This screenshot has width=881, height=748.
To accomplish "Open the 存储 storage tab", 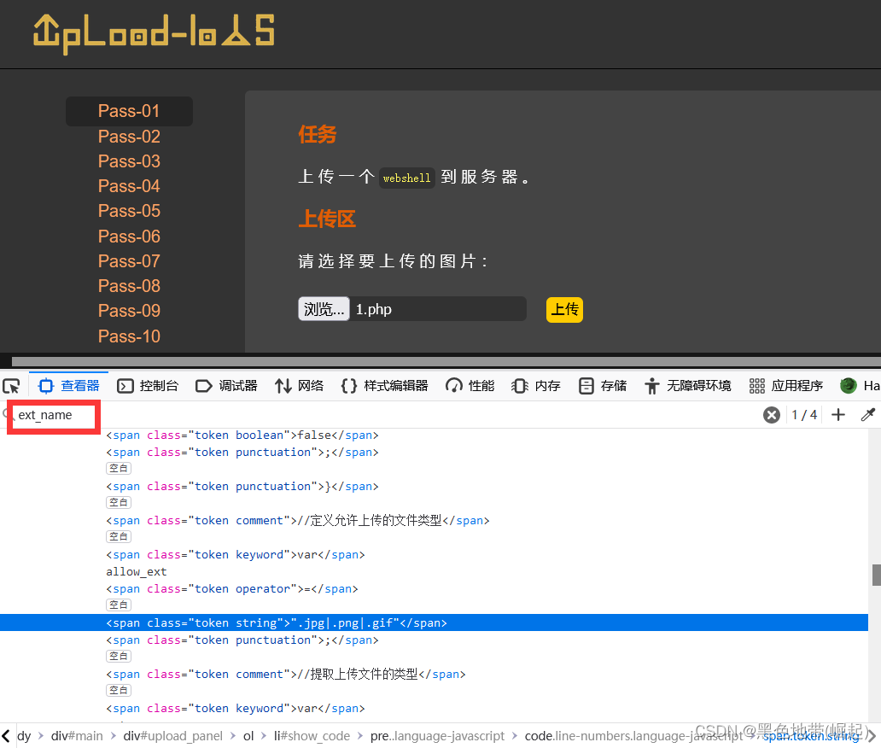I will pos(603,386).
